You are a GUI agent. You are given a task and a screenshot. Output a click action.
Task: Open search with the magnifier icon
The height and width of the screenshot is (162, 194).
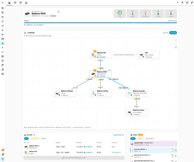click(x=182, y=3)
